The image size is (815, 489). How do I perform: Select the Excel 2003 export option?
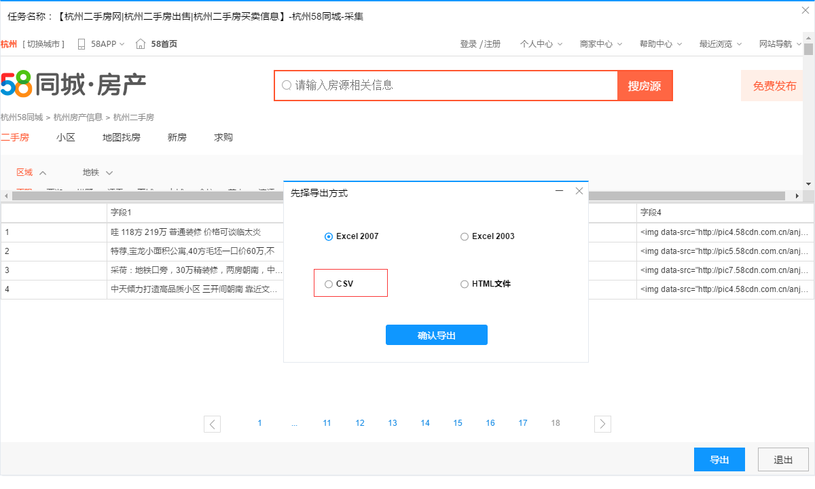point(488,236)
